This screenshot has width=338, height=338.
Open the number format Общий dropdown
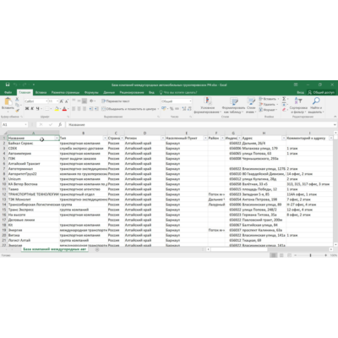(177, 101)
